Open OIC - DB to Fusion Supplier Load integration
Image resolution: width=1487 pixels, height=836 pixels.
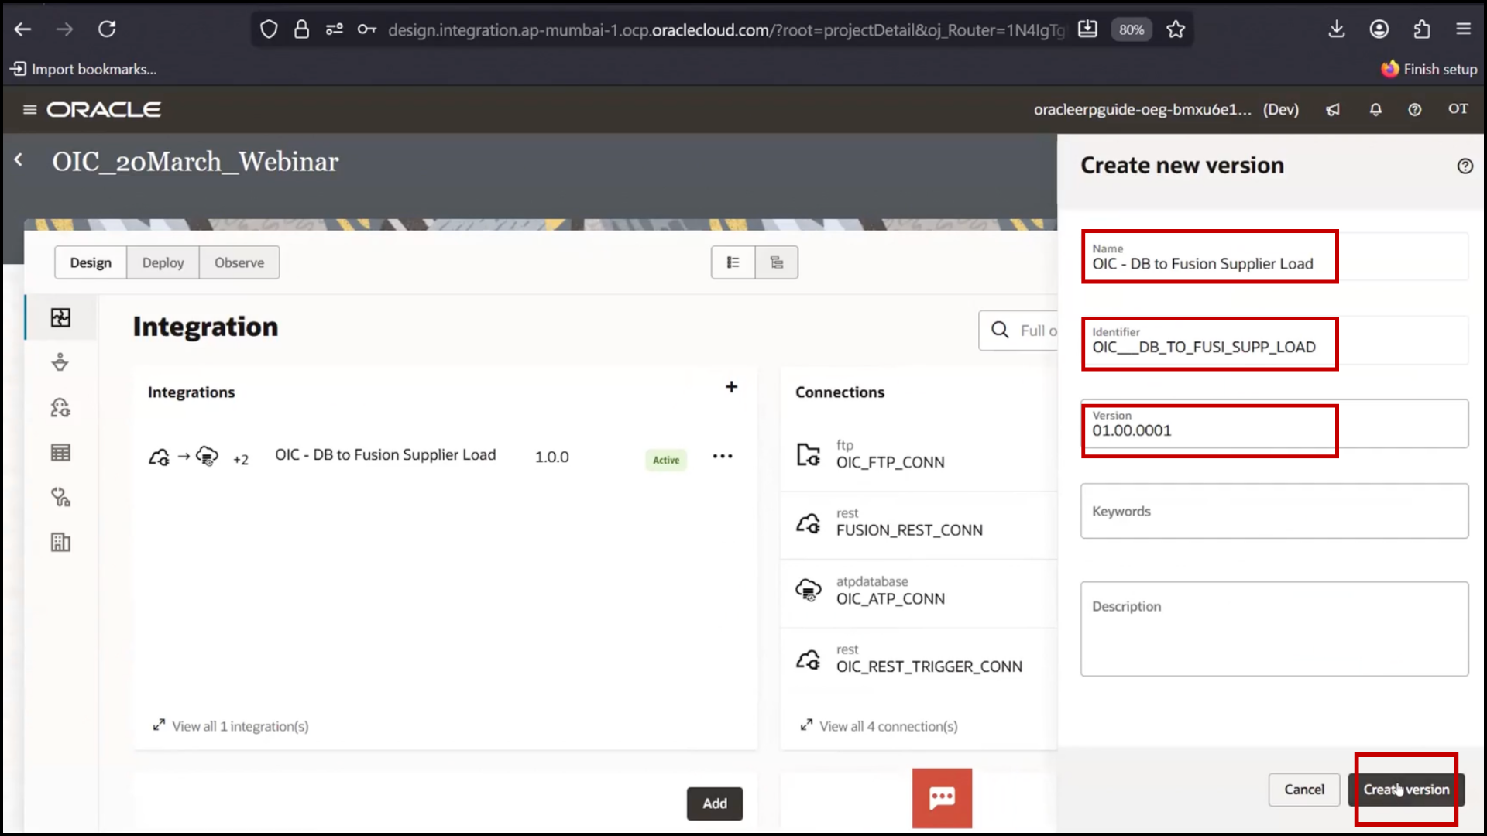(x=386, y=455)
